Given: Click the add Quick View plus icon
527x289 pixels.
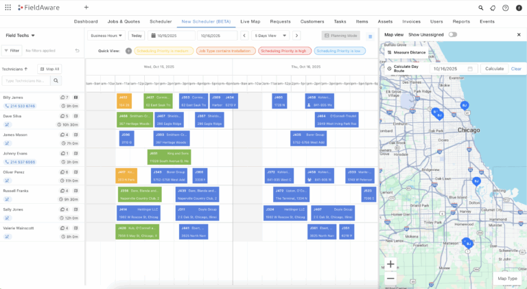Looking at the screenshot, I should (x=128, y=51).
